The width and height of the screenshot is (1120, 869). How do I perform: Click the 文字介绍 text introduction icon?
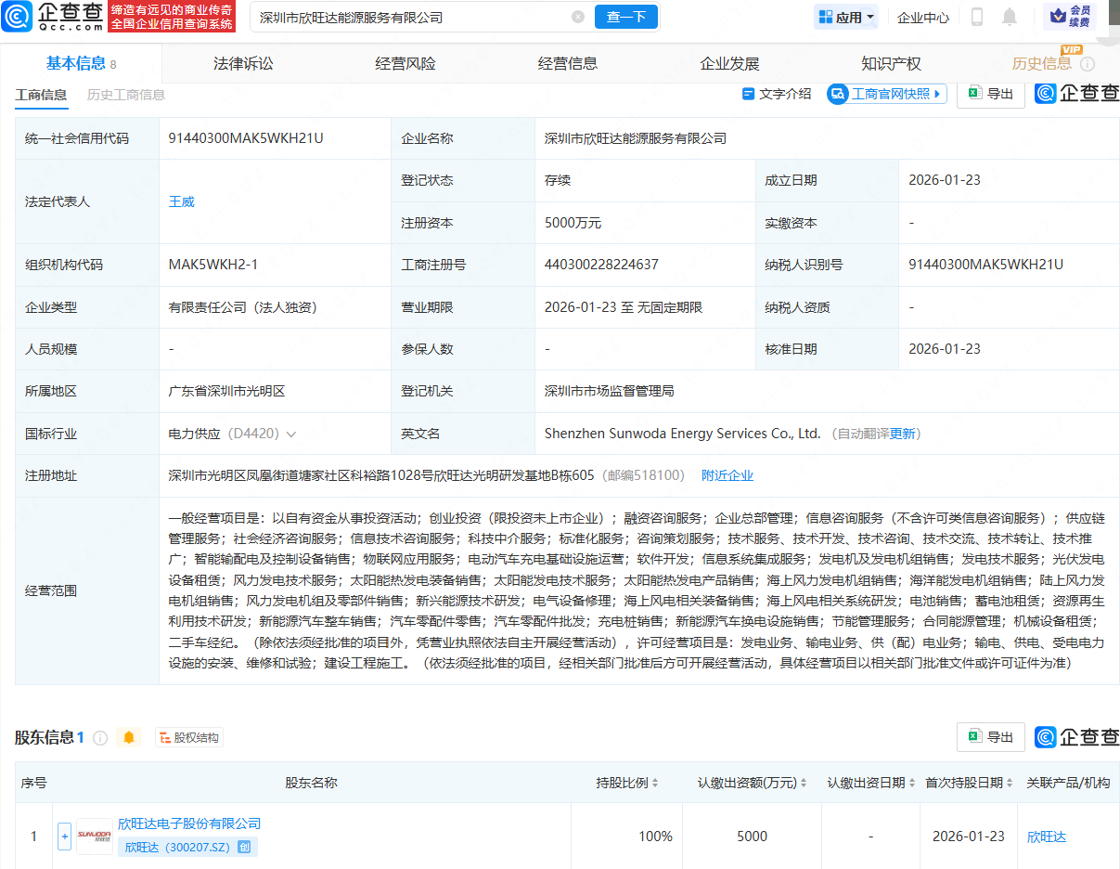pos(747,95)
